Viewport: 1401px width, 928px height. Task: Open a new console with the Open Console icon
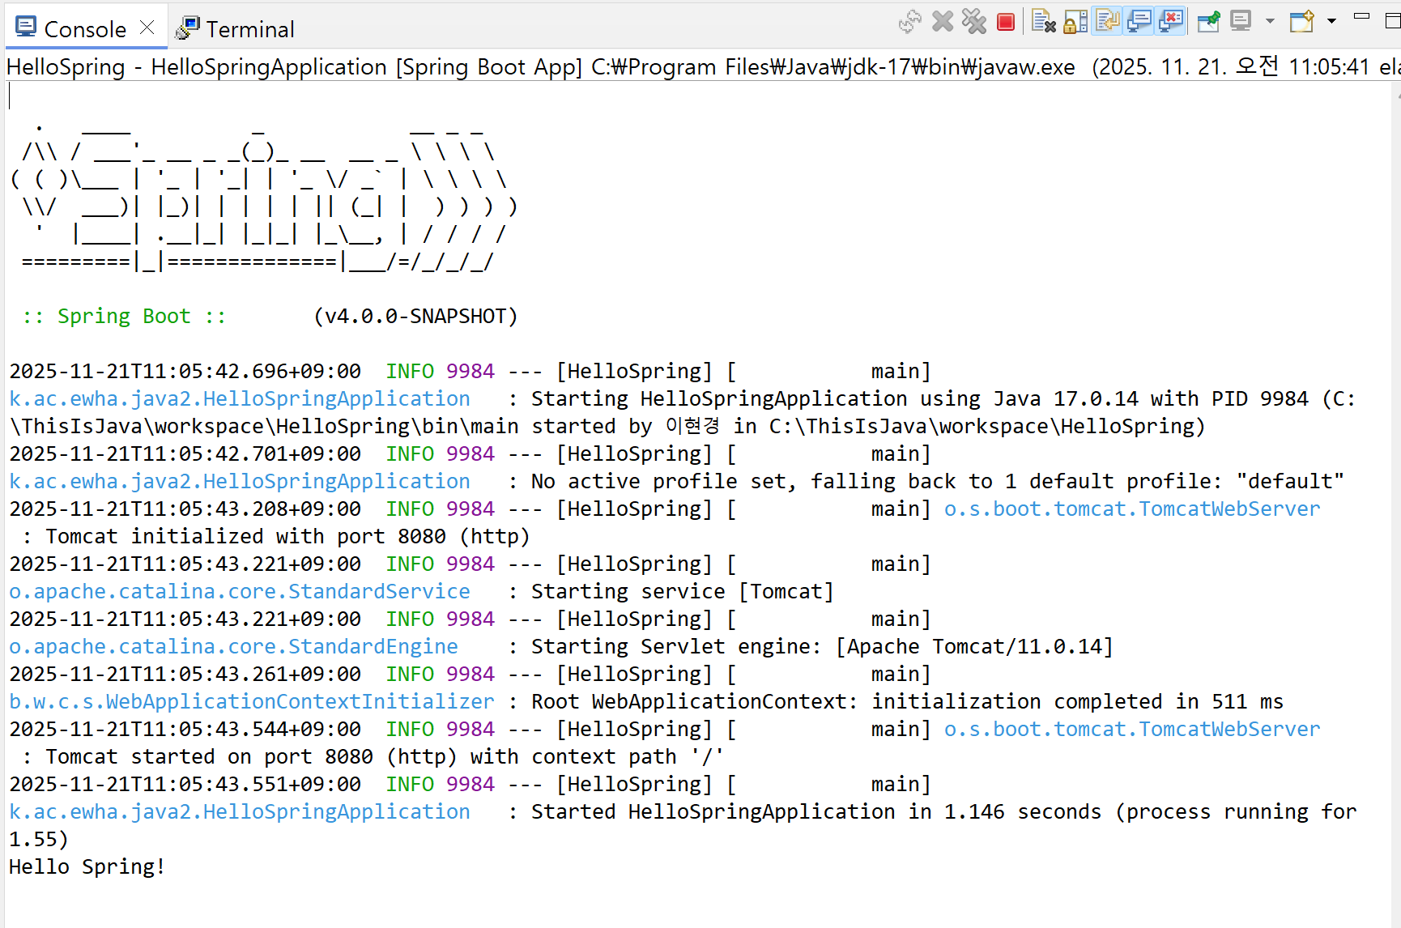pyautogui.click(x=1301, y=22)
